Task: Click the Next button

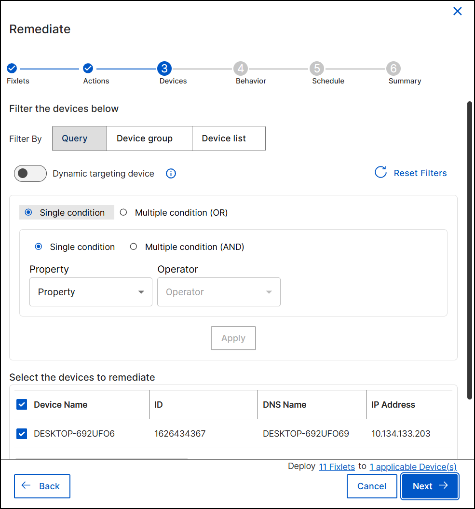Action: point(430,486)
